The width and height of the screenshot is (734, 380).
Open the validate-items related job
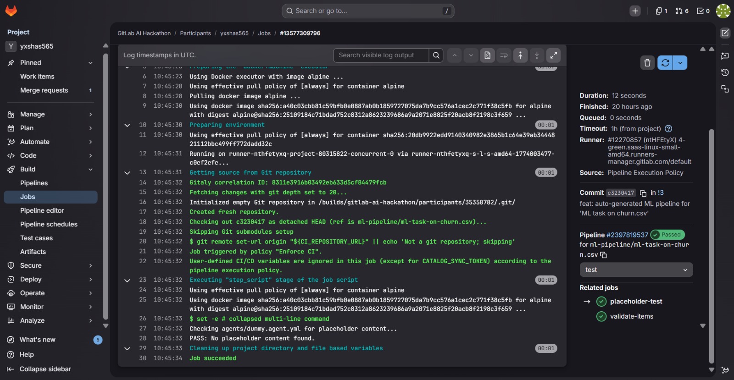[x=631, y=316]
